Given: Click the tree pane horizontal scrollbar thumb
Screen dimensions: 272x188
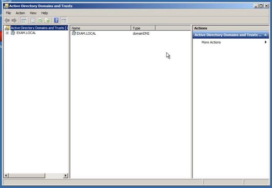Looking at the screenshot, I should pyautogui.click(x=27, y=176).
